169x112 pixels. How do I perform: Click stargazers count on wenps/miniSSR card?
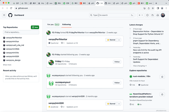click(x=62, y=107)
